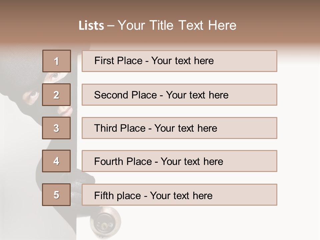Click the number 5 box
This screenshot has width=320, height=240.
(57, 195)
